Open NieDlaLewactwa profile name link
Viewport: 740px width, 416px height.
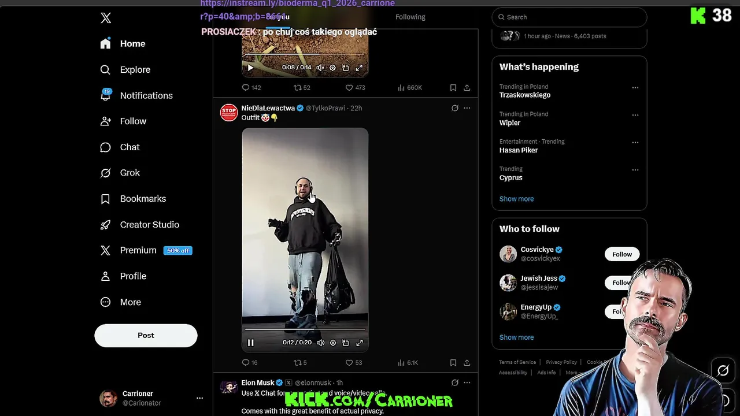tap(268, 108)
